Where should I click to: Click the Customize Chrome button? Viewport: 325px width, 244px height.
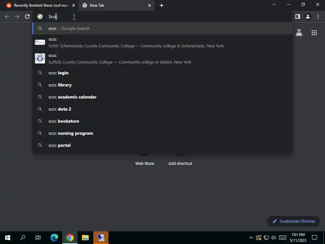pyautogui.click(x=294, y=221)
